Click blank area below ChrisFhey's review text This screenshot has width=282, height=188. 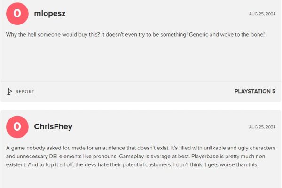tap(141, 178)
